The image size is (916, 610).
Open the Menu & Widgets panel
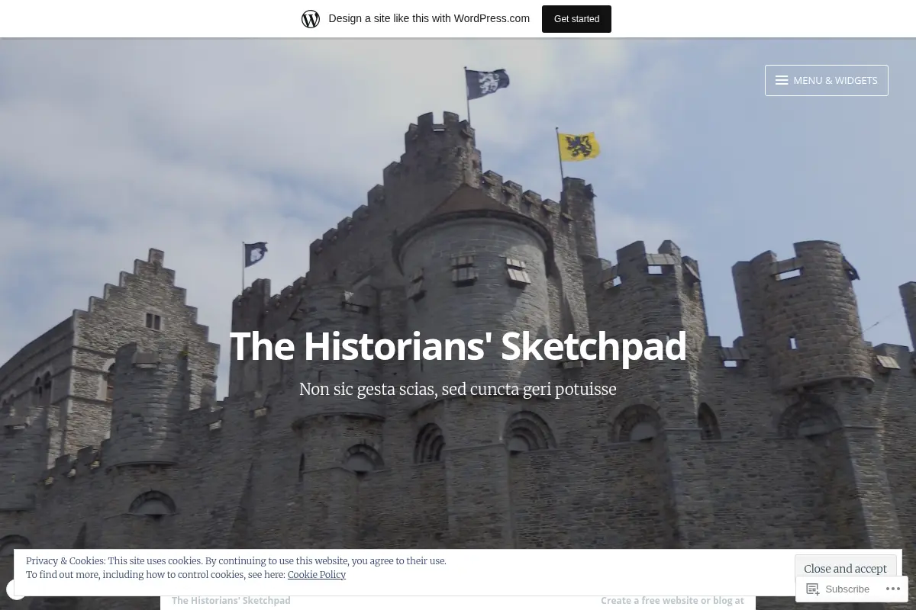827,80
